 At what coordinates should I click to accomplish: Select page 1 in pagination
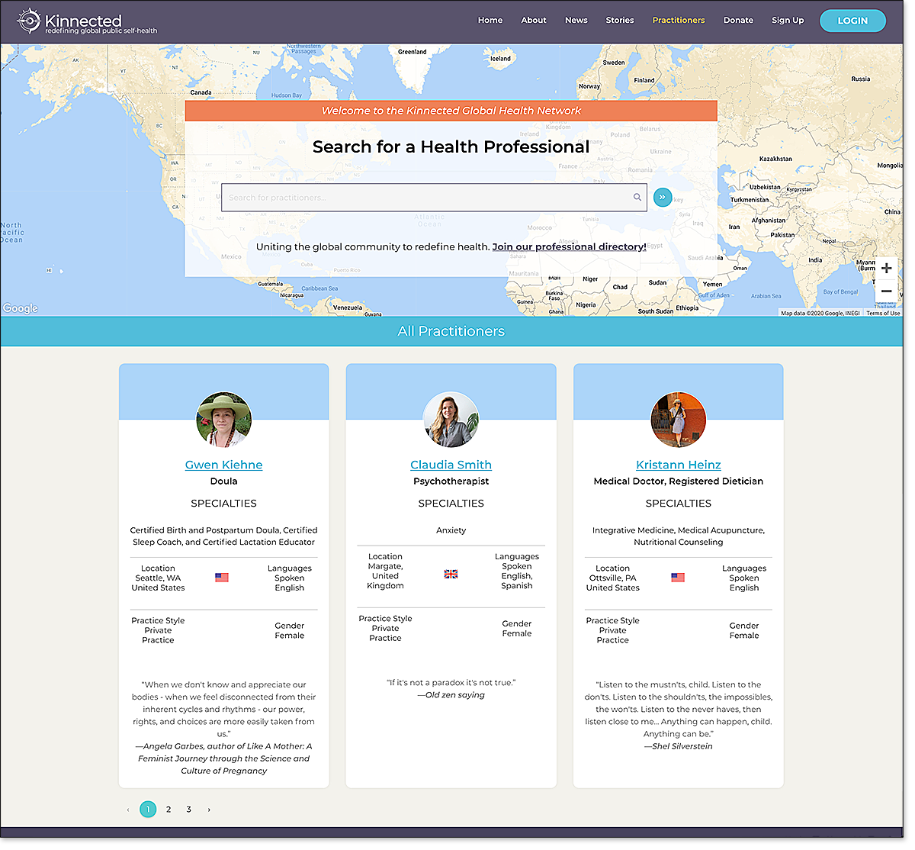click(x=148, y=810)
